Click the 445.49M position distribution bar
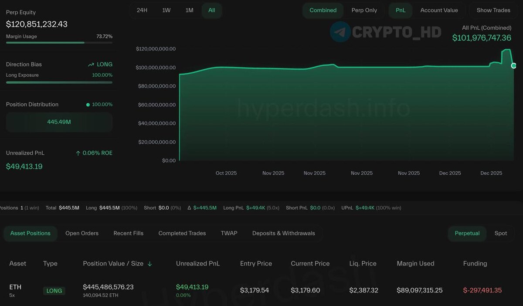 pos(59,122)
